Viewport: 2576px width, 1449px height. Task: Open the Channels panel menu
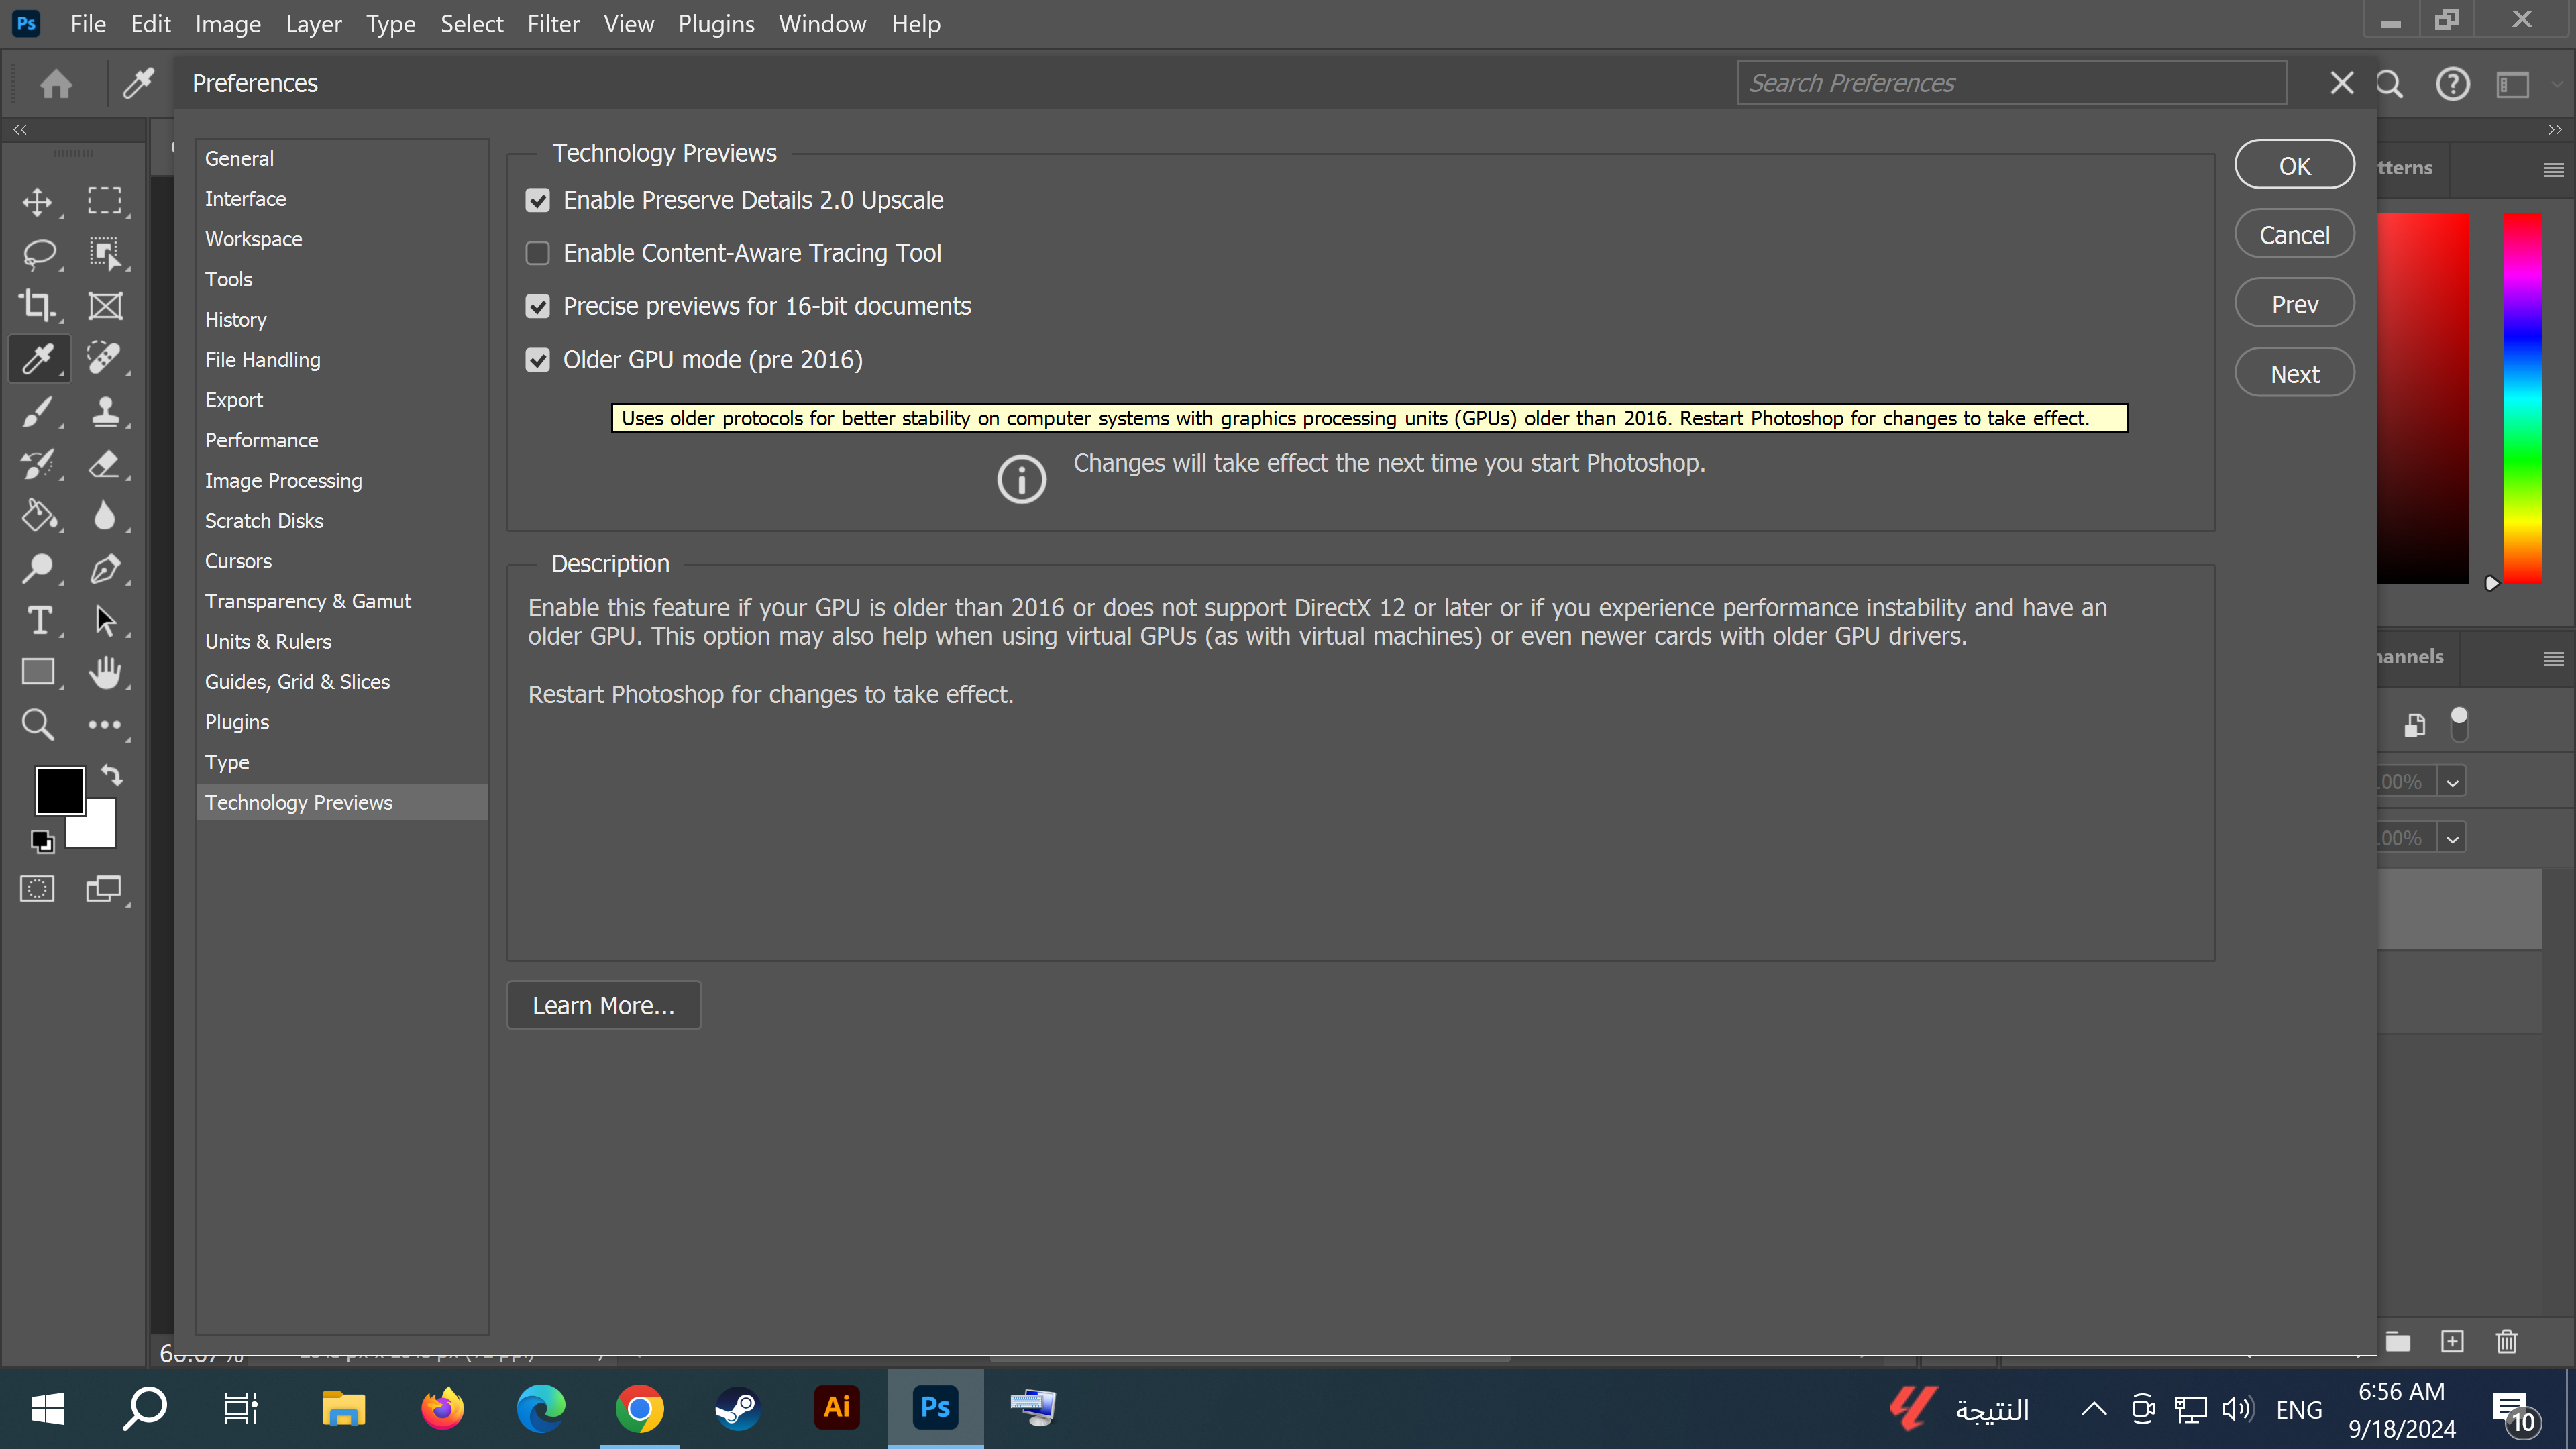click(2553, 658)
